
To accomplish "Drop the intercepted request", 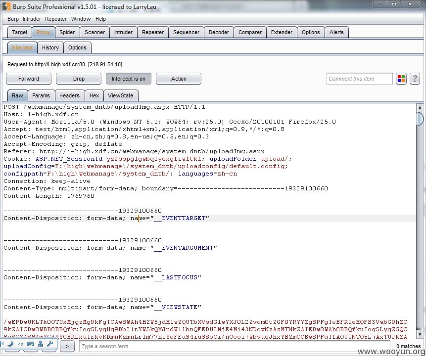I will point(79,79).
